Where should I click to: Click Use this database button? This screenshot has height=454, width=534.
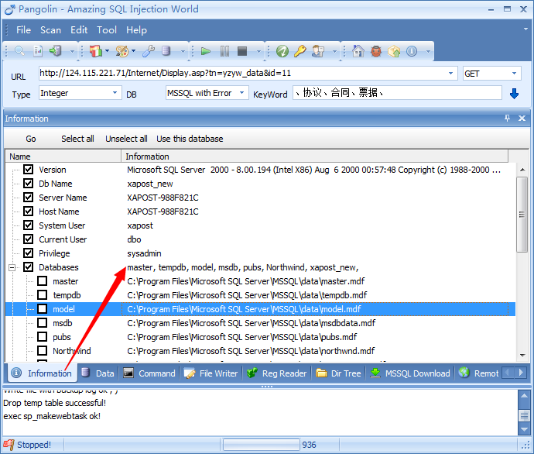(x=190, y=139)
